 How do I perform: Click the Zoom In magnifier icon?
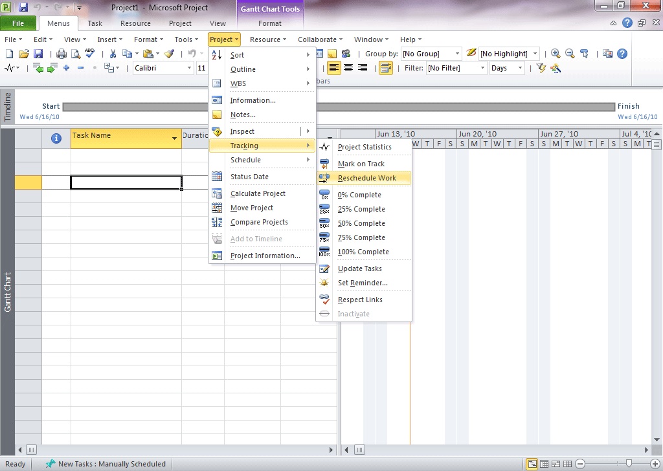pos(556,54)
